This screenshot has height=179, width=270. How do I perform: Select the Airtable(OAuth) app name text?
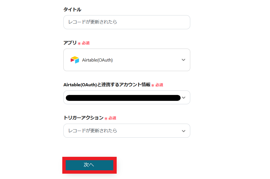point(97,60)
